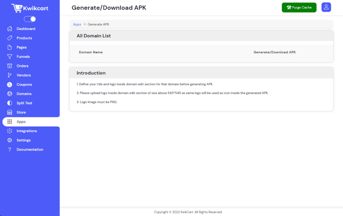
Task: Click the Vendors branch icon
Action: coord(10,75)
